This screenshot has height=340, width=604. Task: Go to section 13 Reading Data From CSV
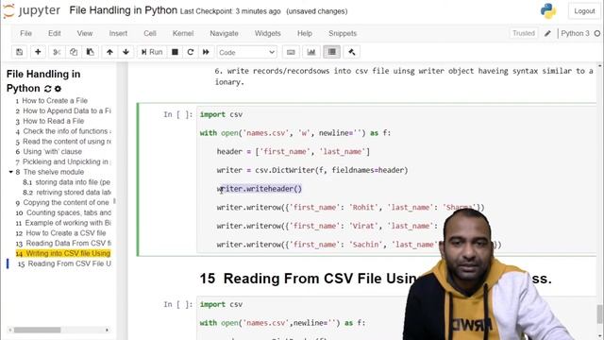pyautogui.click(x=63, y=244)
